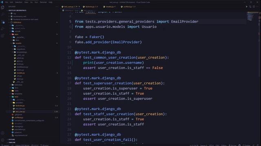Open Run and Debug view in the activity bar
The image size is (261, 146).
coord(2,29)
